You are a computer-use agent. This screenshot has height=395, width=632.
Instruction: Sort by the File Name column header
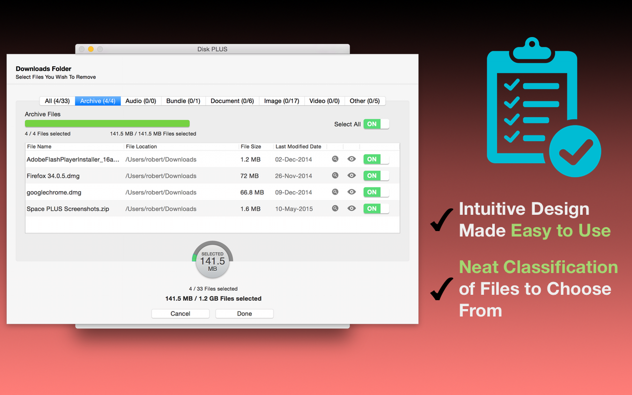(x=75, y=147)
